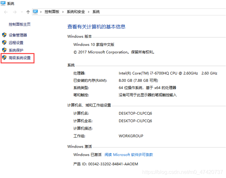Expand chevron after 控制面板 breadcrumb
Image resolution: width=226 pixels, height=178 pixels.
[63, 12]
